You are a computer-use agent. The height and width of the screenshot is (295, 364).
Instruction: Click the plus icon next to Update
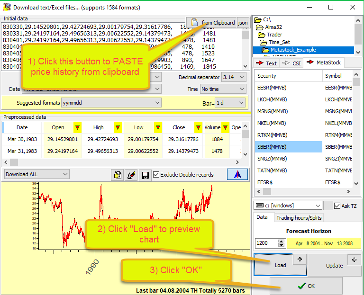point(354,259)
